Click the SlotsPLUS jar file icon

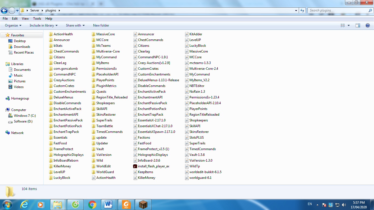coord(187,138)
